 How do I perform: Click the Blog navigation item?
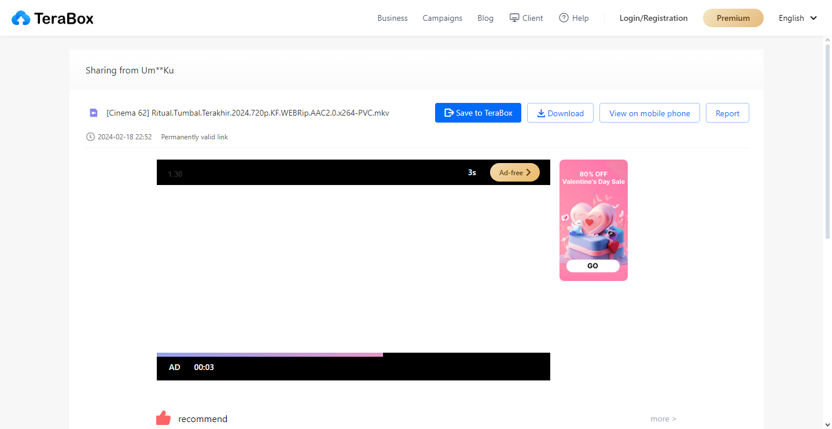coord(485,17)
